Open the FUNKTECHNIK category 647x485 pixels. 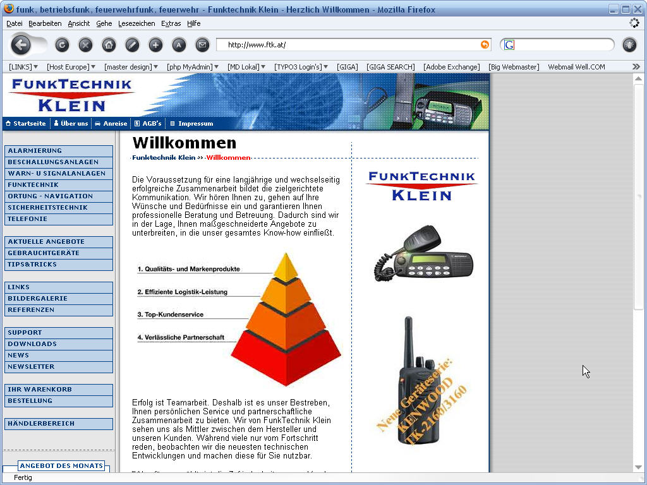[59, 185]
